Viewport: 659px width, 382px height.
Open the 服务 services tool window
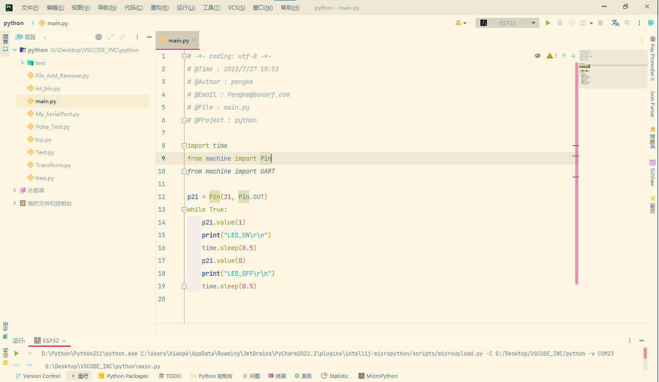click(x=303, y=376)
